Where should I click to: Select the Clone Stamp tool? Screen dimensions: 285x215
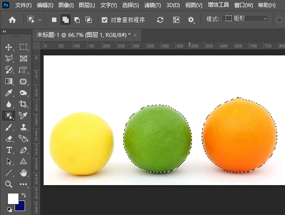(x=23, y=127)
